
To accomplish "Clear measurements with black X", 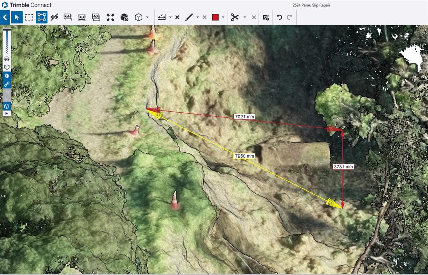I will click(x=177, y=17).
